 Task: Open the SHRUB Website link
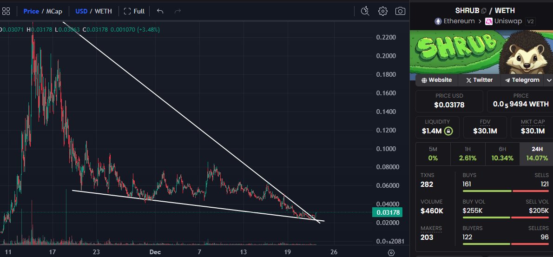[x=437, y=80]
